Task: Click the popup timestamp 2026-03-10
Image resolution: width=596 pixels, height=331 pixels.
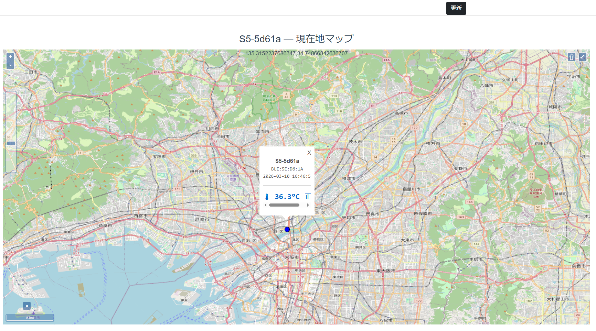Action: click(x=276, y=176)
